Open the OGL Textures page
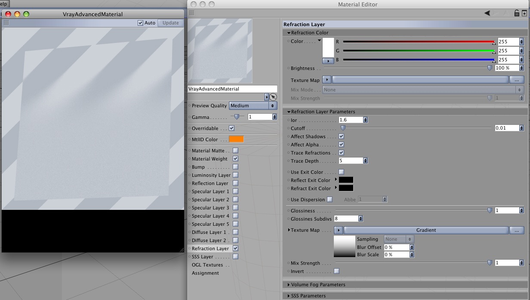 coord(207,265)
